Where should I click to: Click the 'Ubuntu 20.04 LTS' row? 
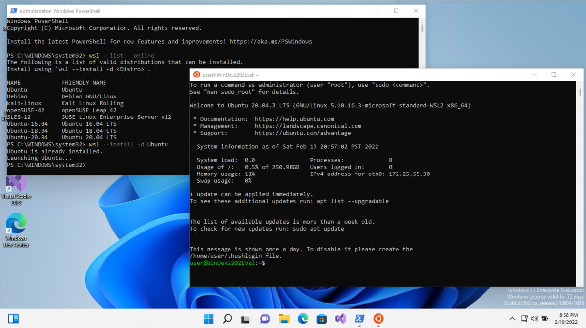[x=62, y=137]
